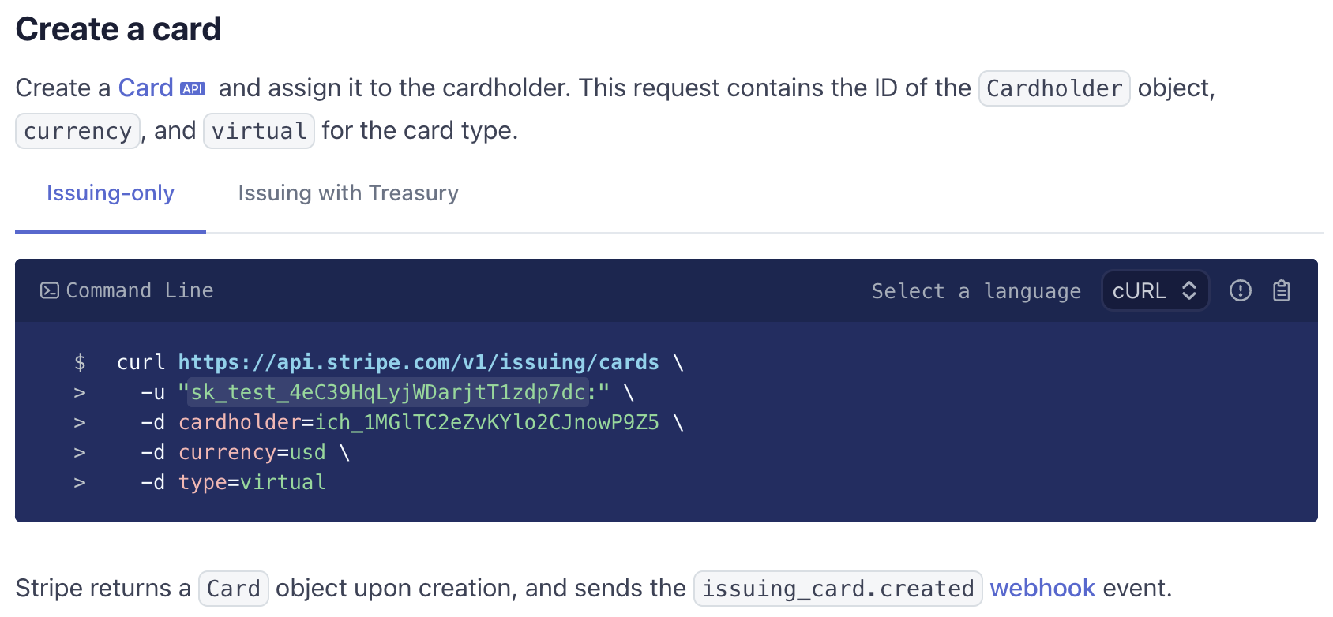Click the cardholder ID value in code
Viewport: 1333px width, 617px height.
click(x=487, y=422)
